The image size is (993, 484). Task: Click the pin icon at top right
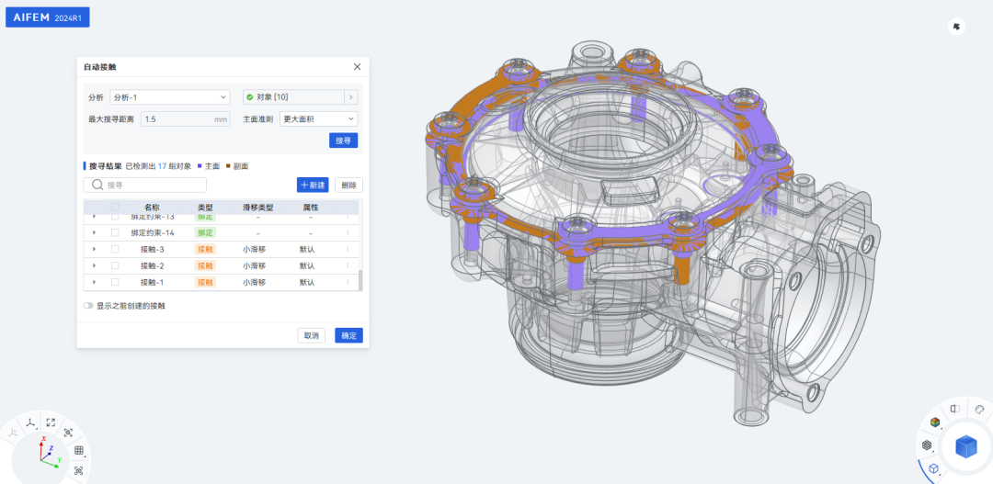pos(956,27)
